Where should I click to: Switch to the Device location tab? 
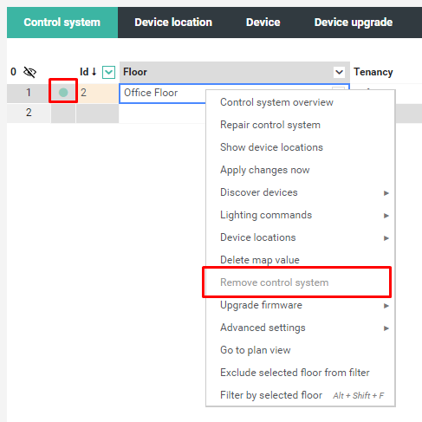(x=173, y=23)
